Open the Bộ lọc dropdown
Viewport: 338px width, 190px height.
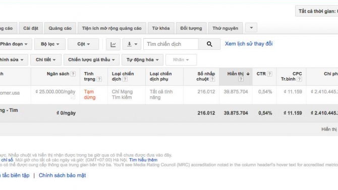pyautogui.click(x=50, y=44)
